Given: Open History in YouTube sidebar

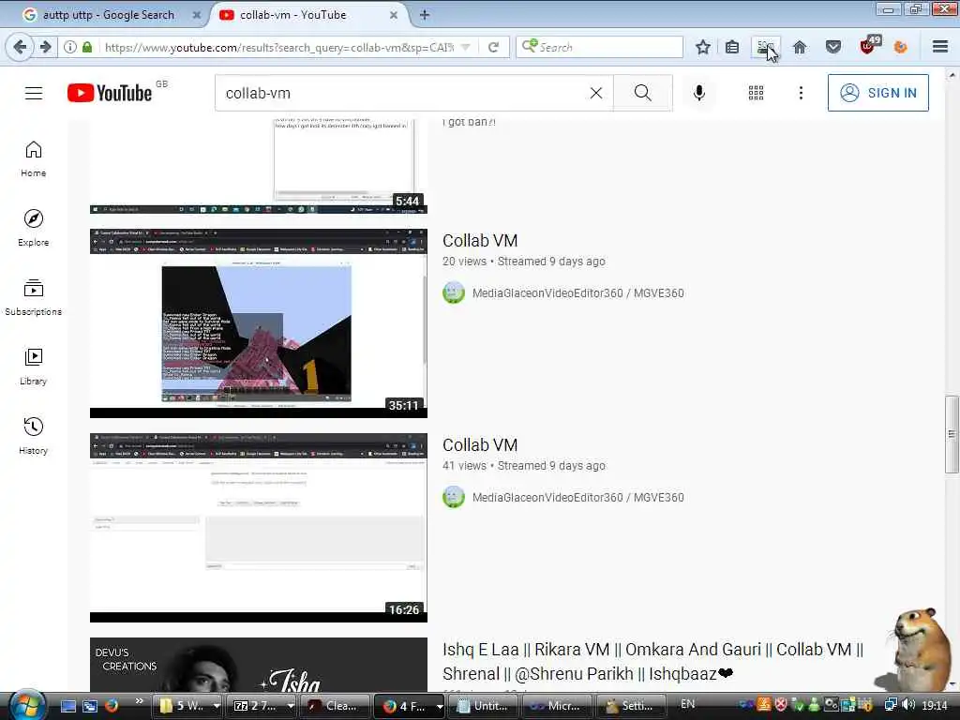Looking at the screenshot, I should (x=34, y=436).
